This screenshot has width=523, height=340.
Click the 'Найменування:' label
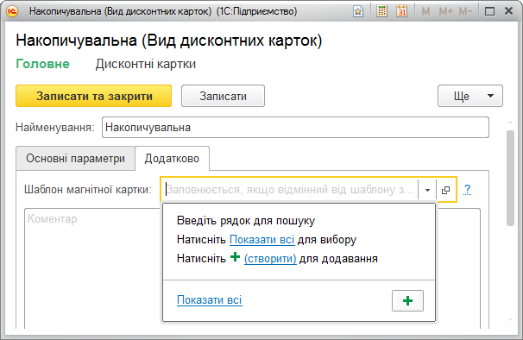click(55, 127)
